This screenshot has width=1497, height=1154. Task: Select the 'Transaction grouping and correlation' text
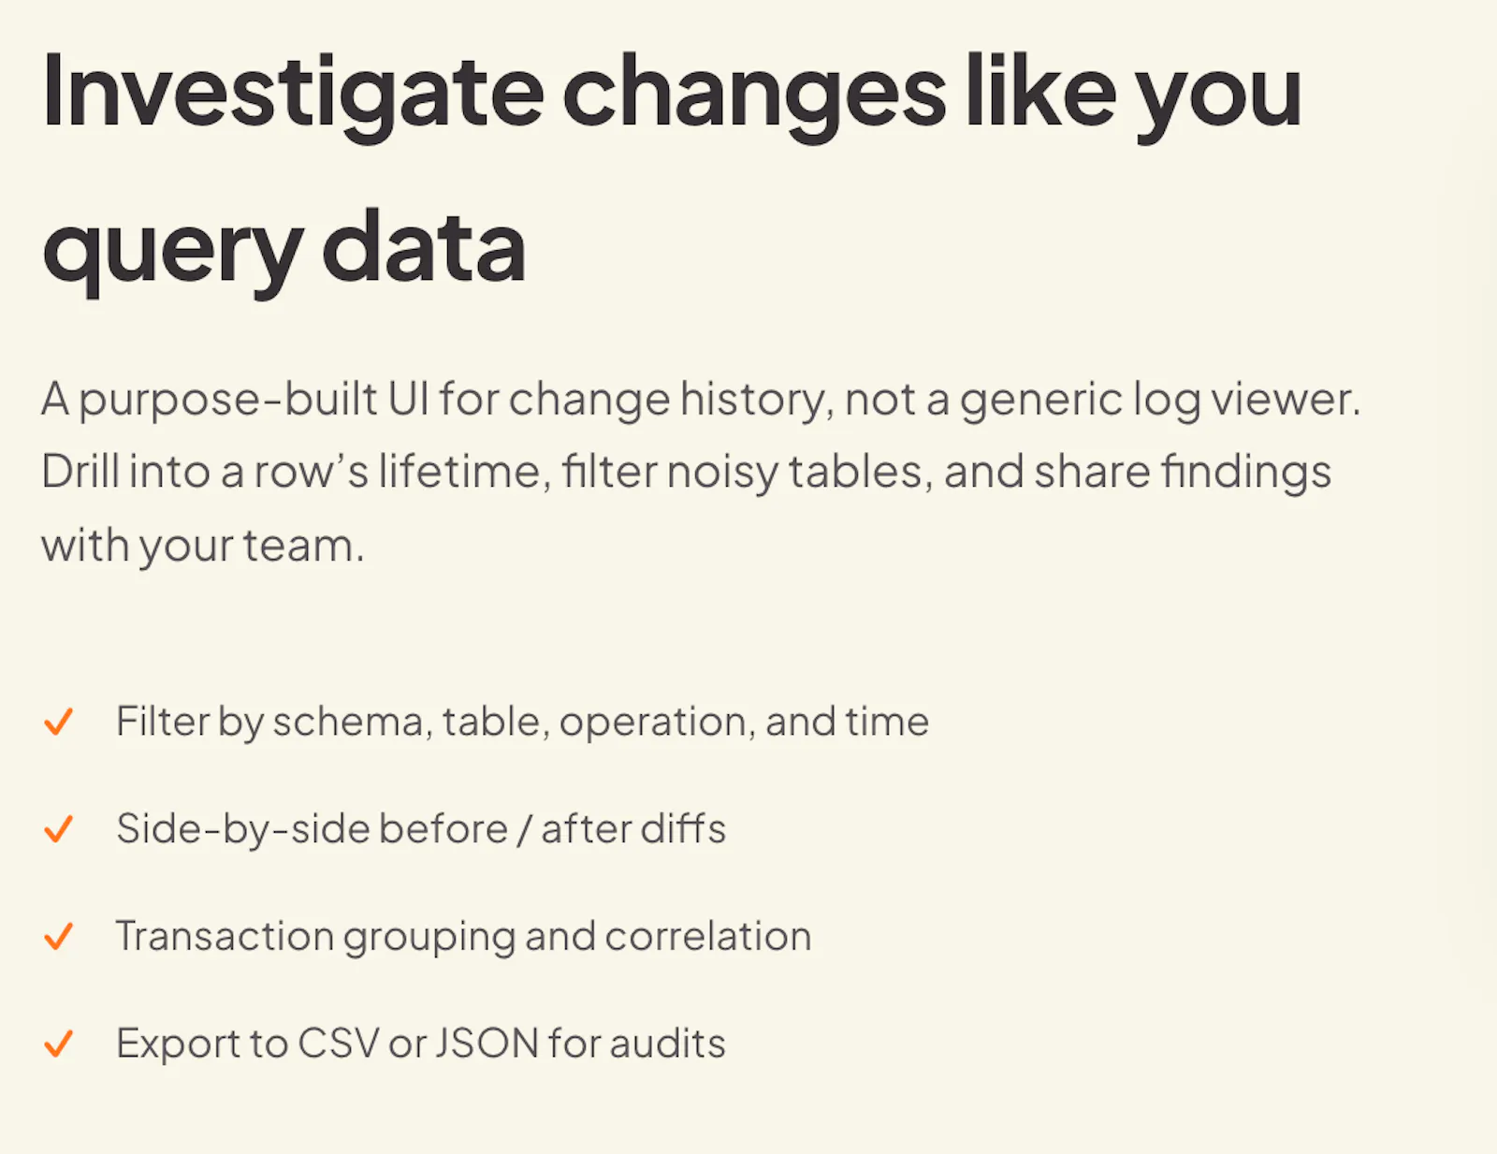463,937
